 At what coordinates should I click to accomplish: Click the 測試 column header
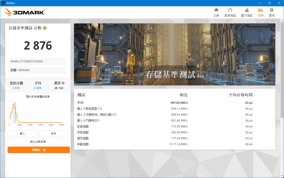click(x=81, y=95)
